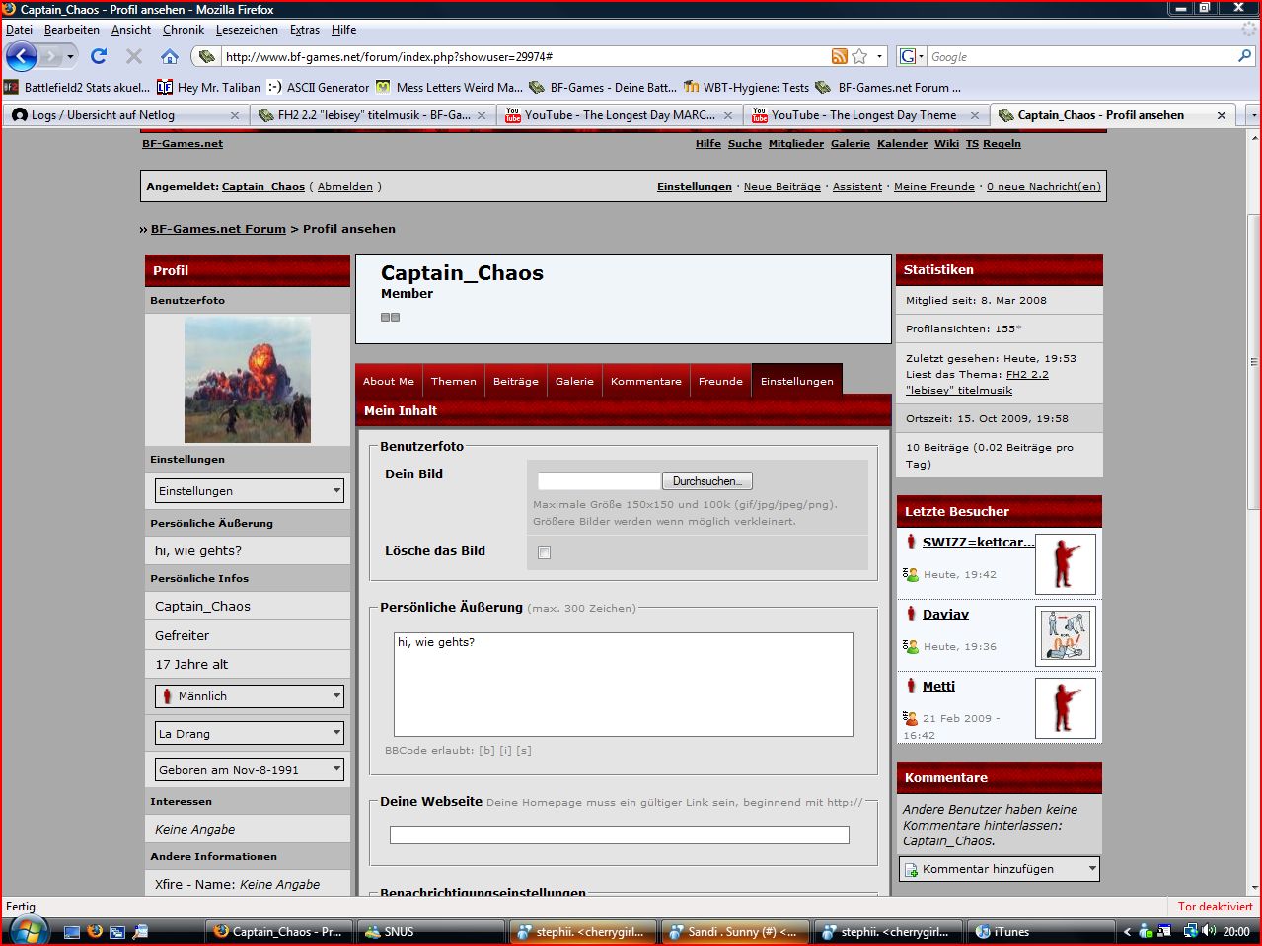Click the Abmelden link
The image size is (1262, 946).
pos(345,186)
